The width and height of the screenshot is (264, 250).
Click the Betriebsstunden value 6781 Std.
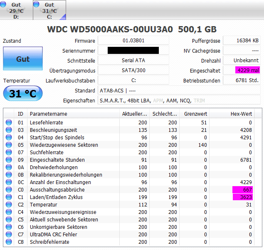coord(242,80)
